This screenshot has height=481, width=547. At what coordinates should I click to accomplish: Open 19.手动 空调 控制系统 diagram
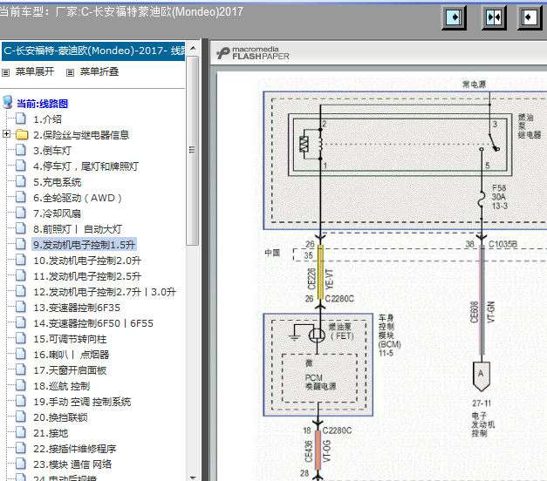point(82,402)
